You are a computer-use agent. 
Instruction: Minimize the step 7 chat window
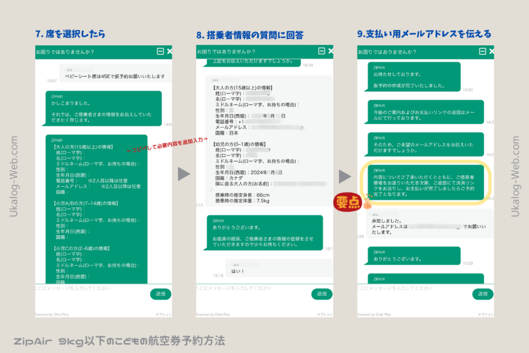pyautogui.click(x=160, y=51)
